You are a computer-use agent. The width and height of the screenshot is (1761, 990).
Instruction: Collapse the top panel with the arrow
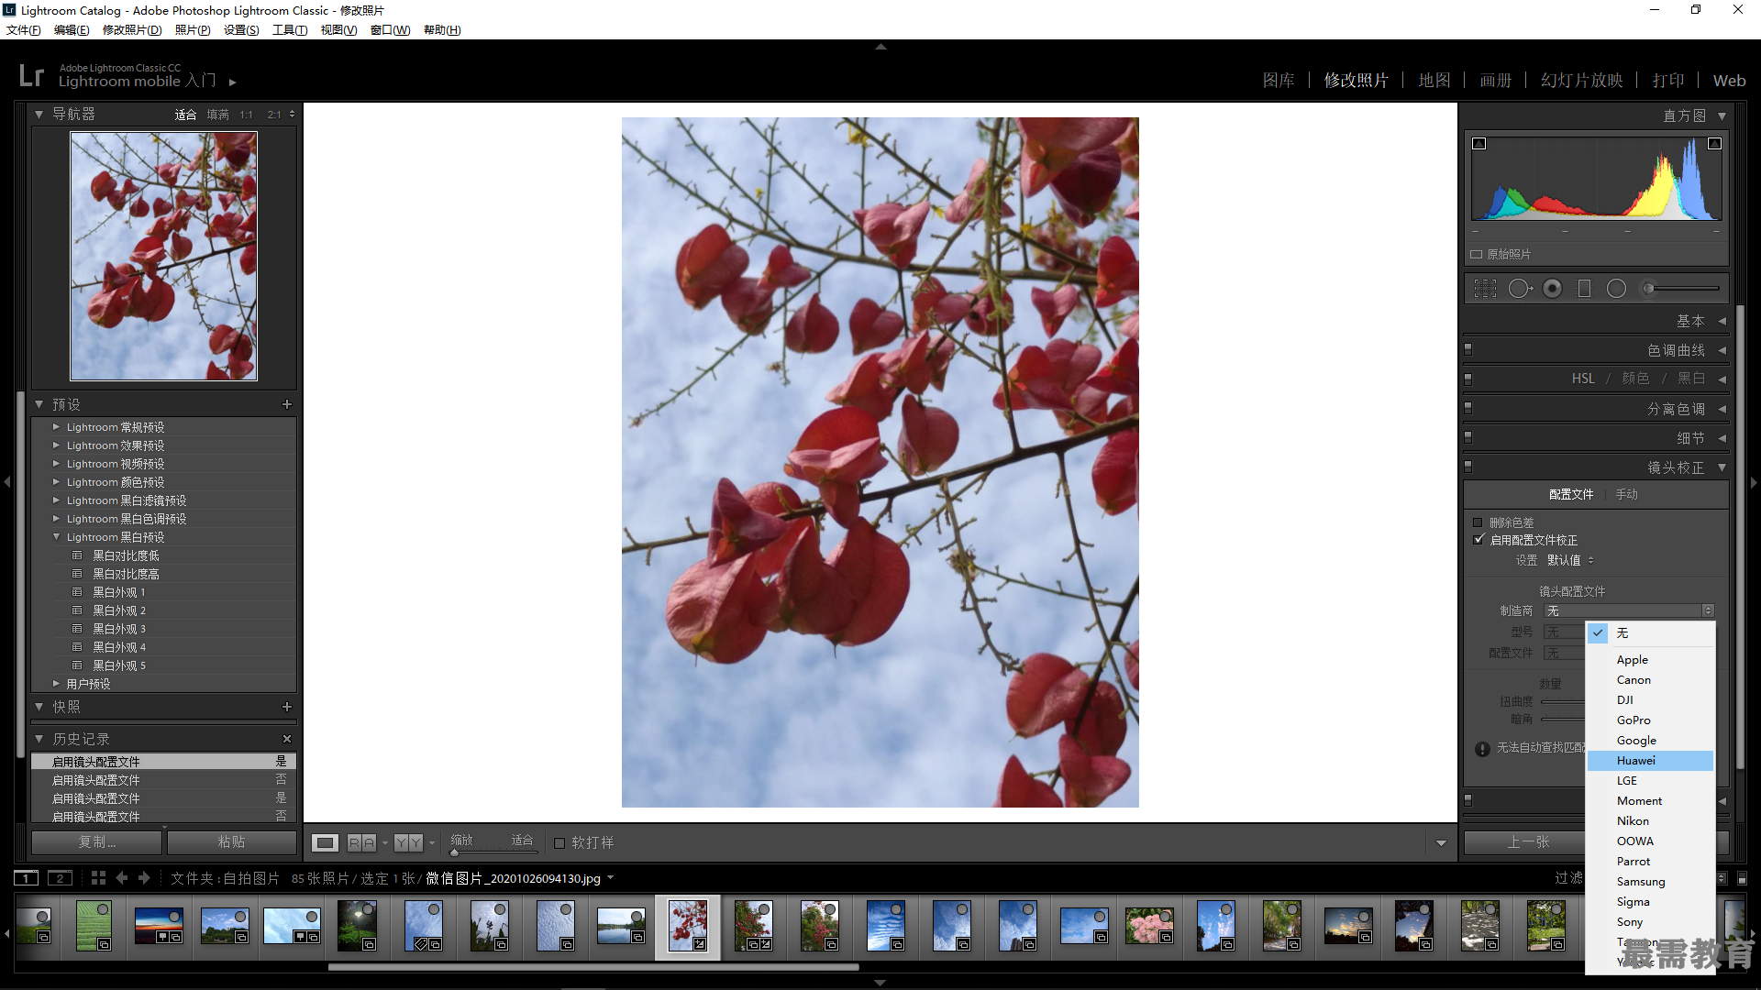pos(880,46)
